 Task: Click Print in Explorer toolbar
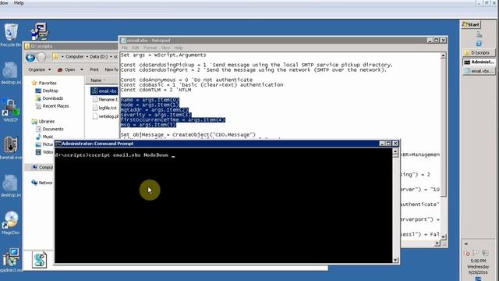94,69
